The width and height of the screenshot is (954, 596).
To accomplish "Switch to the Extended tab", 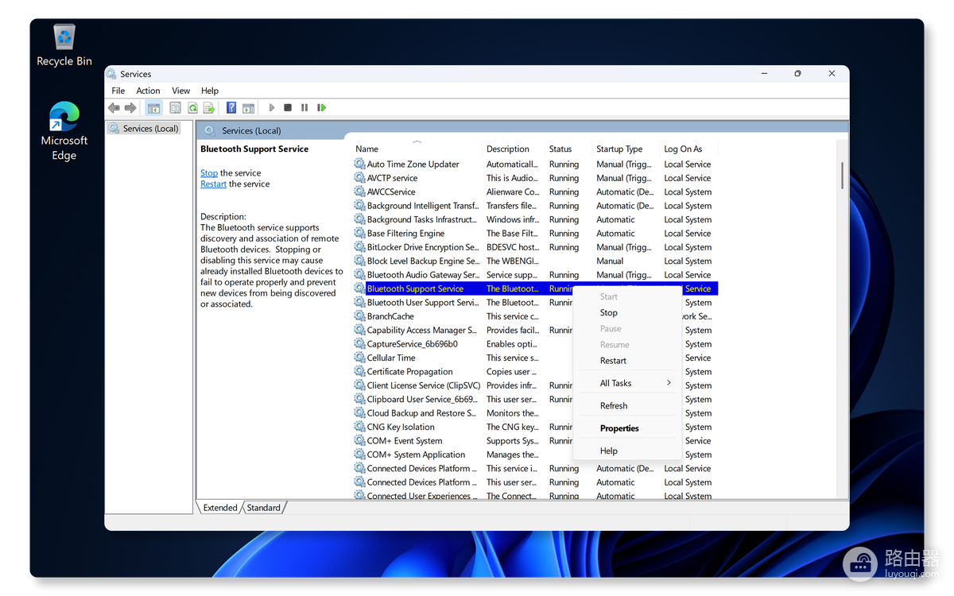I will point(220,508).
